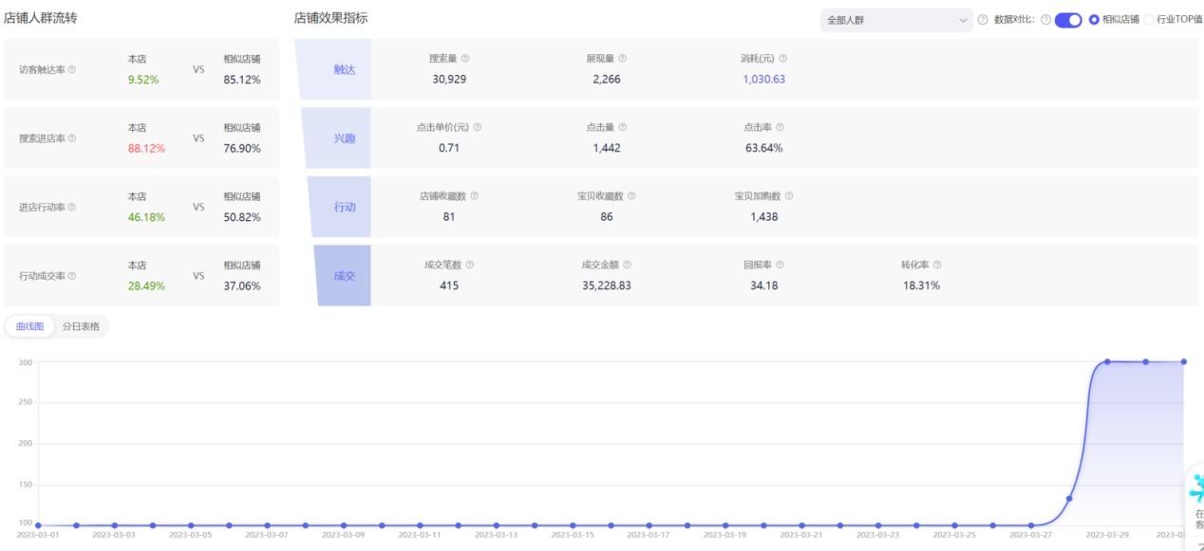This screenshot has height=551, width=1204.
Task: Click help icon next to 访客触达率
Action: 72,69
